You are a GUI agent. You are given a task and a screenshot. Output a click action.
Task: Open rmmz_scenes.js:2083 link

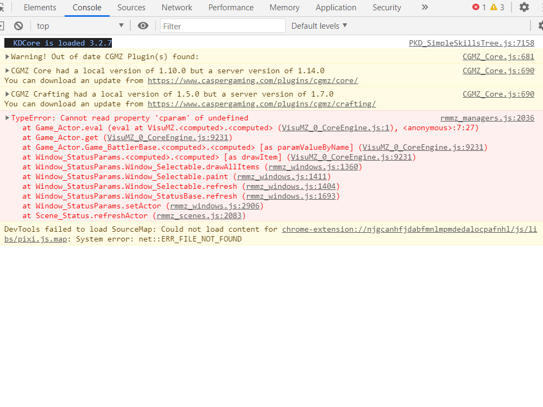199,215
